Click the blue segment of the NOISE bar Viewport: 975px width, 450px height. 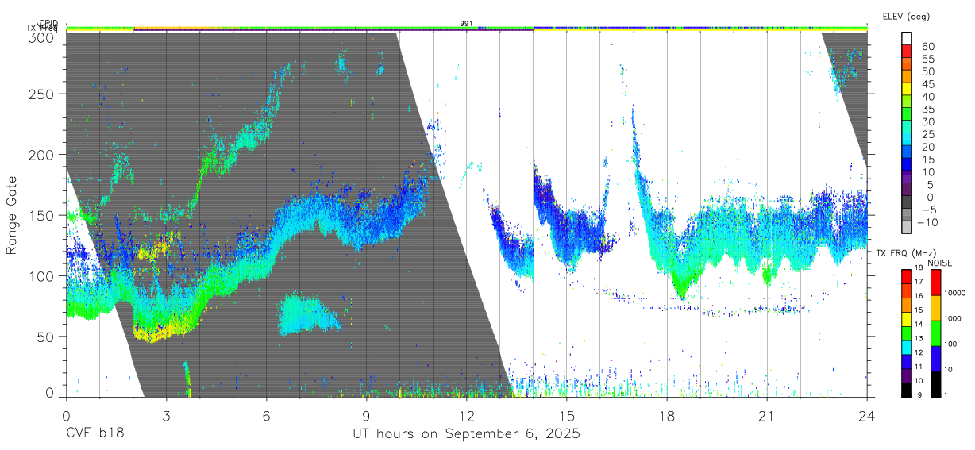point(936,359)
